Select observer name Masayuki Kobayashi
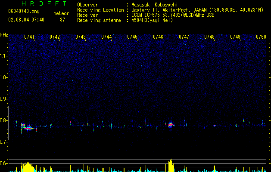 (155, 5)
